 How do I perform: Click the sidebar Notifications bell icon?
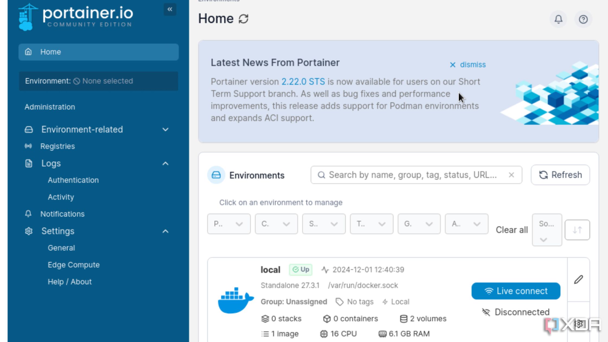[x=28, y=214]
